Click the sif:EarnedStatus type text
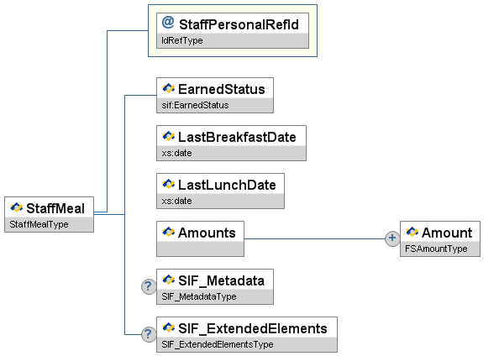The image size is (499, 356). pos(195,105)
